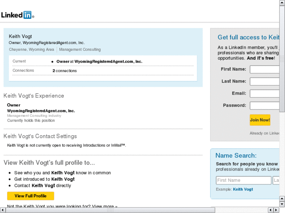Screen dimensions: 285x213
Task: Click the Keith Vogt profile name heading
Action: point(20,36)
